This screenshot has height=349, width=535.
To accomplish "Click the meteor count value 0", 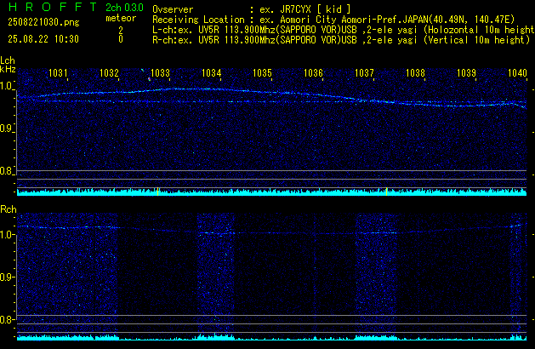I will [x=121, y=39].
